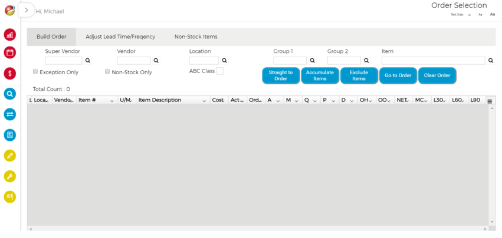Image resolution: width=502 pixels, height=238 pixels.
Task: Open the Item # column dropdown
Action: (112, 101)
